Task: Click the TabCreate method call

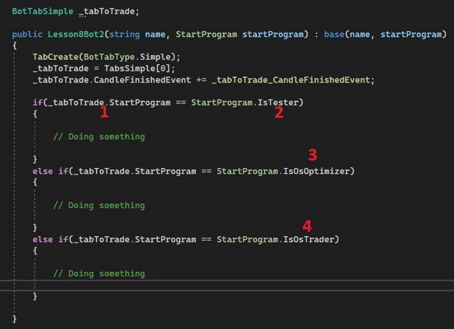Action: [x=56, y=57]
